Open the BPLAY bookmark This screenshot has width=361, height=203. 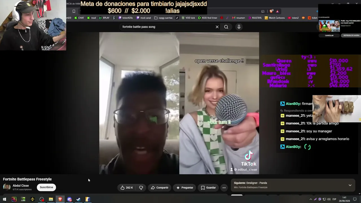pos(104,18)
